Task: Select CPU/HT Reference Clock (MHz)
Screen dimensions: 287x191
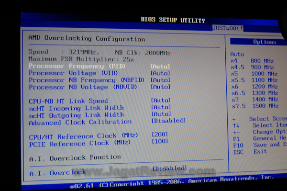Action: coord(83,136)
